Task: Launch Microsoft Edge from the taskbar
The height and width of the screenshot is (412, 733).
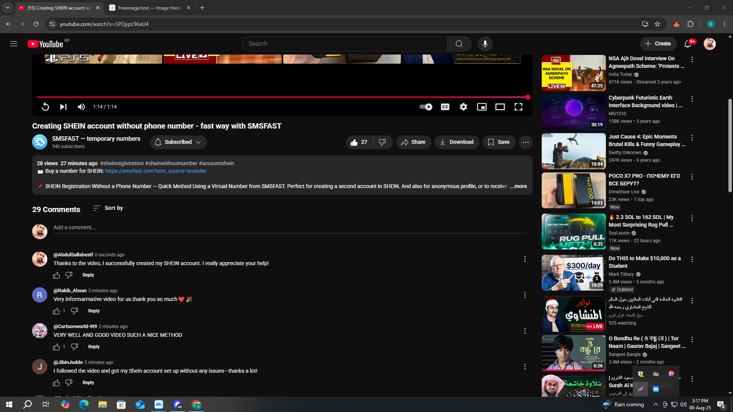Action: [x=84, y=404]
